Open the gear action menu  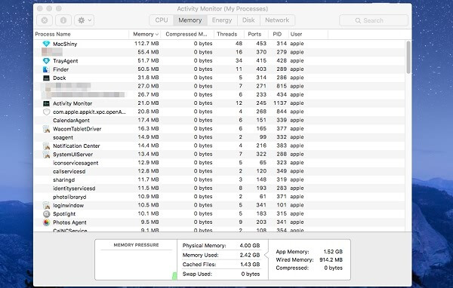tap(84, 20)
